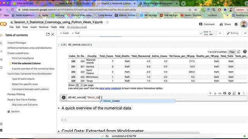Add a new Text cell
This screenshot has height=139, width=248.
pyautogui.click(x=76, y=33)
